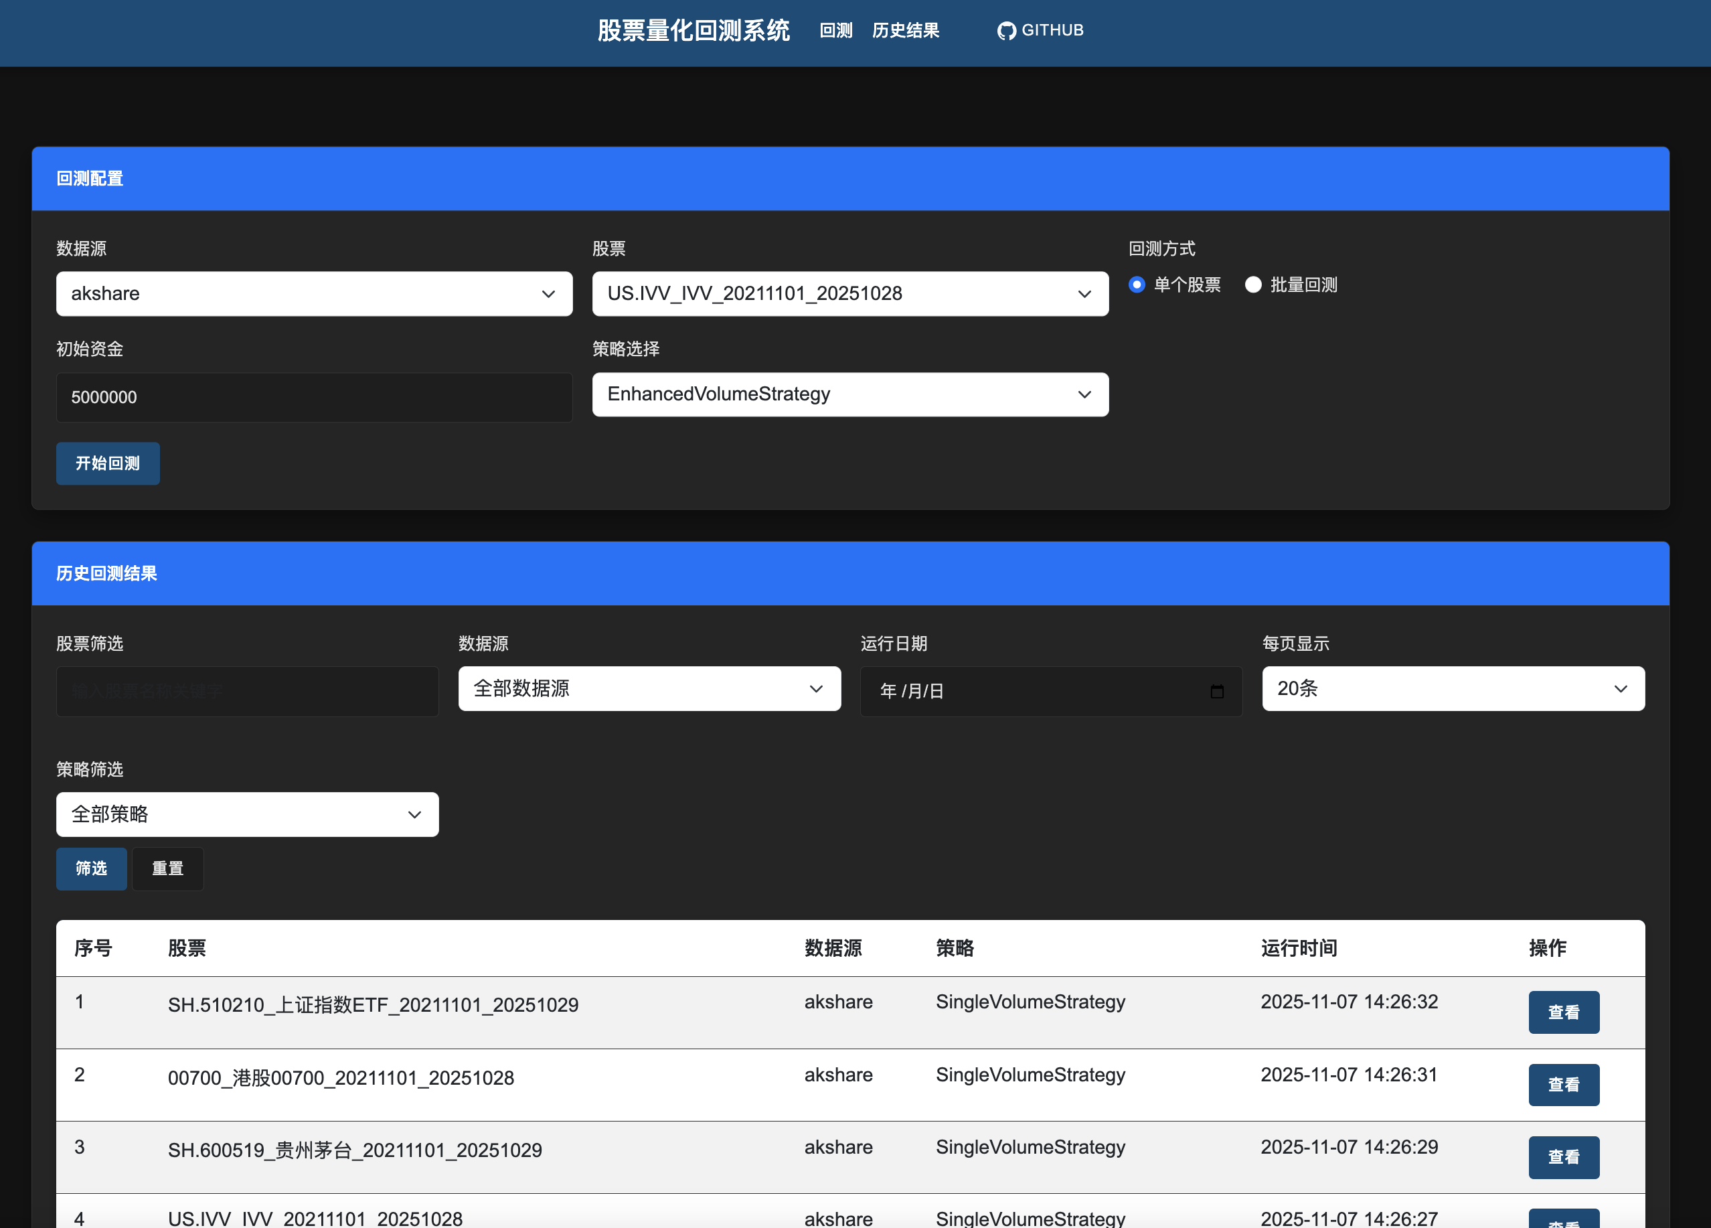Expand the US.IVV stock selection dropdown
1711x1228 pixels.
(x=849, y=293)
